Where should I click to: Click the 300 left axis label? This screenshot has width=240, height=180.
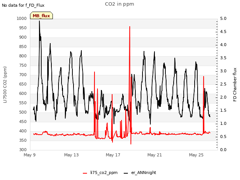[x=23, y=150]
